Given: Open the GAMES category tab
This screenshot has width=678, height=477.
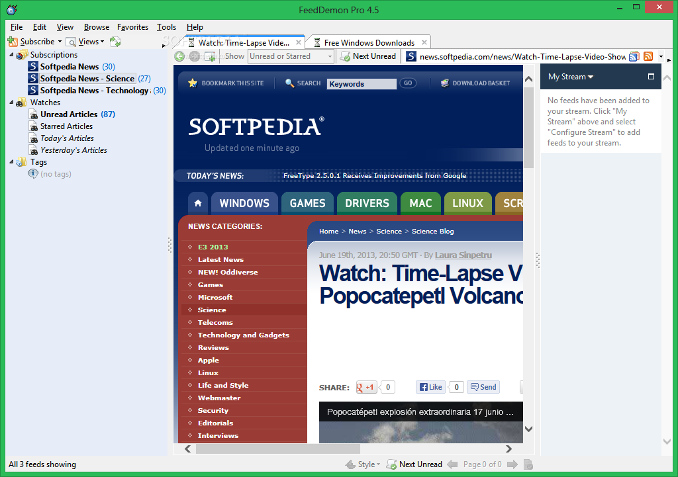Looking at the screenshot, I should coord(307,203).
